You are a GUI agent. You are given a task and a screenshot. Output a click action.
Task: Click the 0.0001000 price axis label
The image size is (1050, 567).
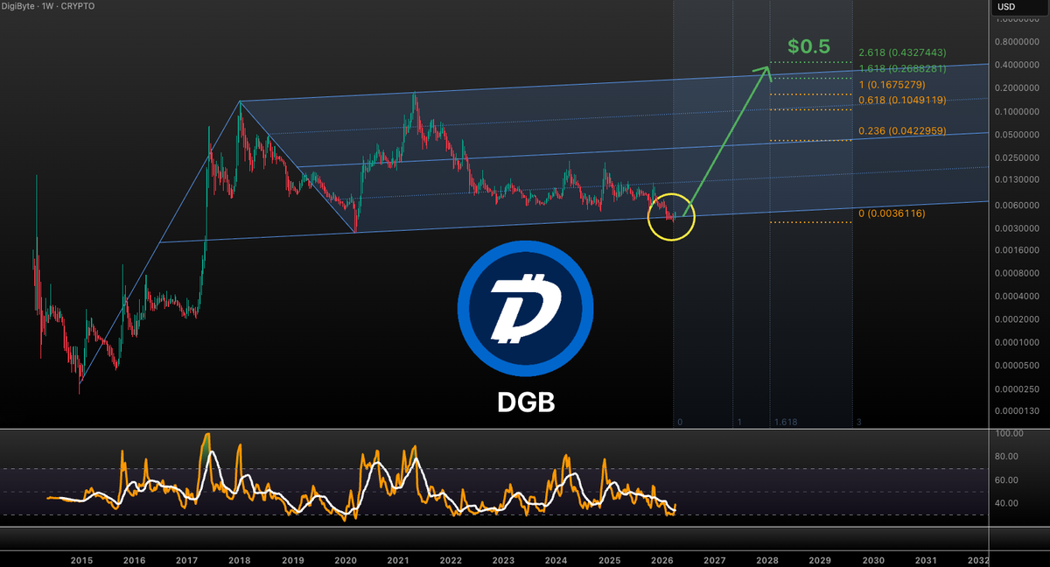tap(1016, 342)
